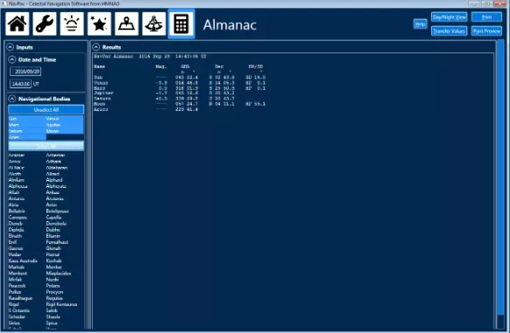
Task: Switch with the Day/Night View button
Action: 450,17
